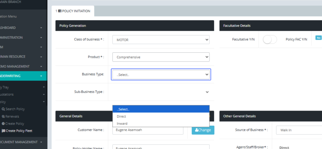Click the Renewals icon in sidebar
This screenshot has width=322, height=149.
pyautogui.click(x=3, y=117)
